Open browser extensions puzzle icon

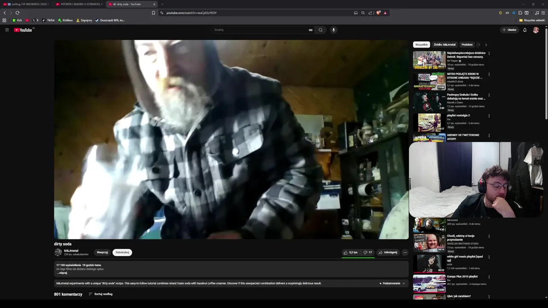[x=520, y=13]
